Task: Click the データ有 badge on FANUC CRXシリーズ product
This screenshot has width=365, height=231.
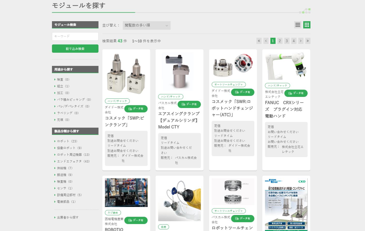Action: pos(296,93)
